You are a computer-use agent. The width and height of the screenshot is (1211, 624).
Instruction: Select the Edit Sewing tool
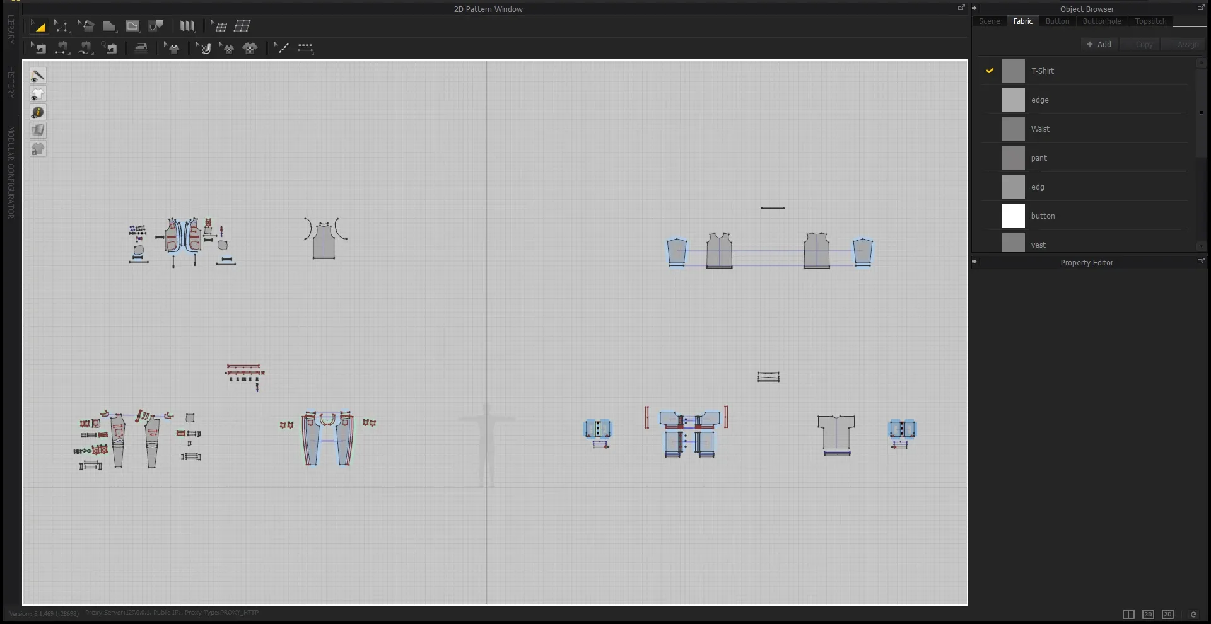tap(38, 48)
